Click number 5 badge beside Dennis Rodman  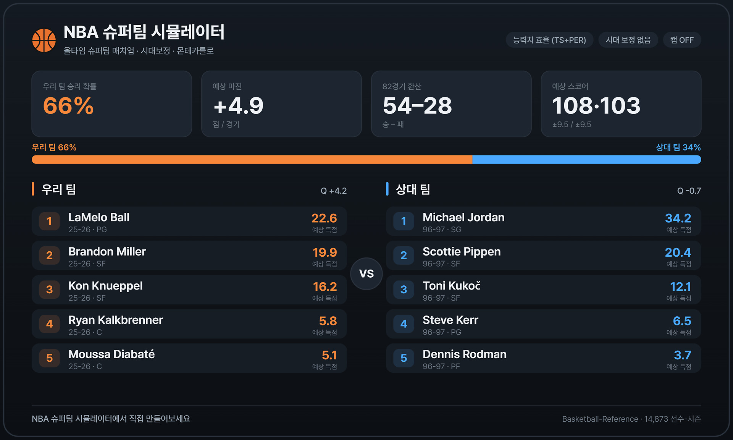click(x=404, y=358)
